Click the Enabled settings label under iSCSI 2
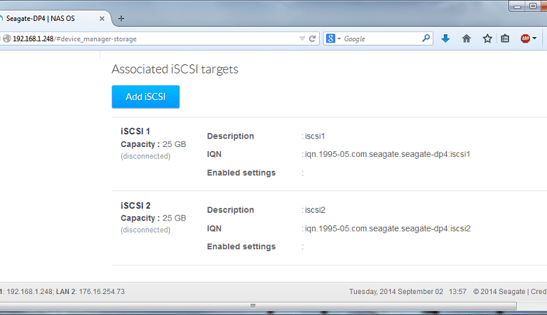 [241, 246]
